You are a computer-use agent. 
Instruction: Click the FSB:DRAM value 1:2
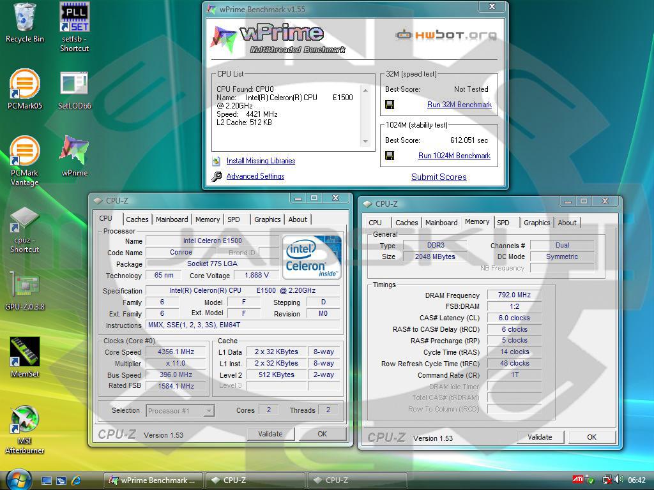point(514,306)
